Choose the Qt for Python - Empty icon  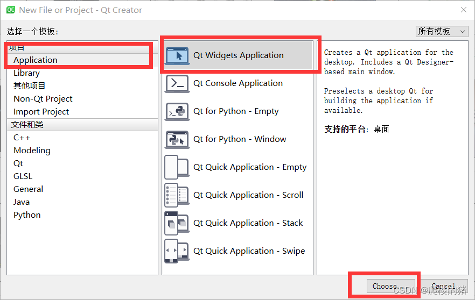[x=177, y=112]
